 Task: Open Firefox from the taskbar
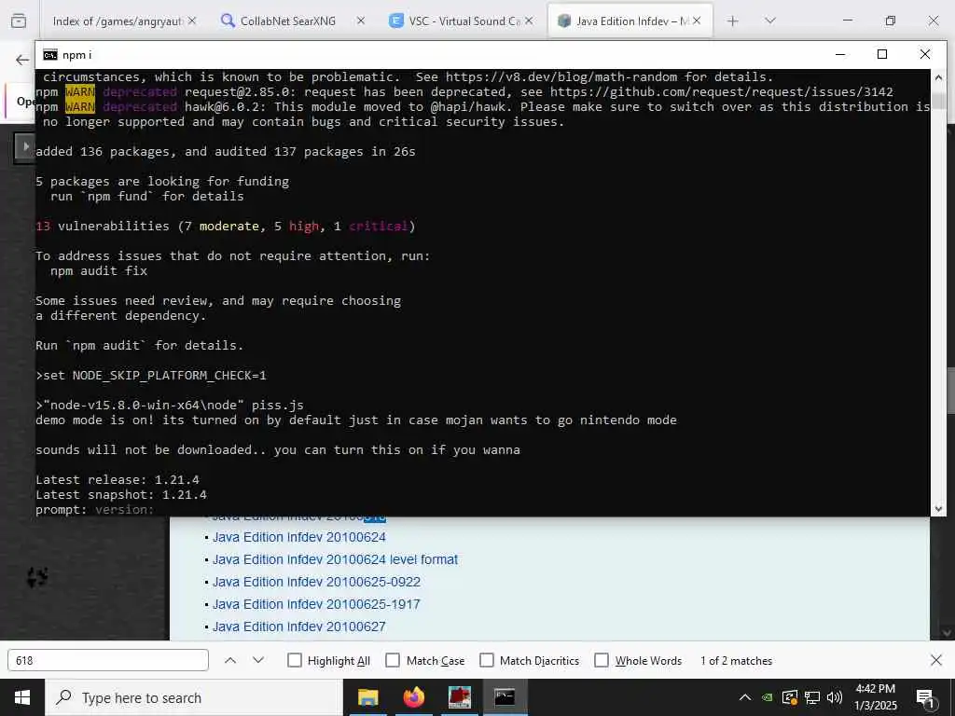pos(413,697)
